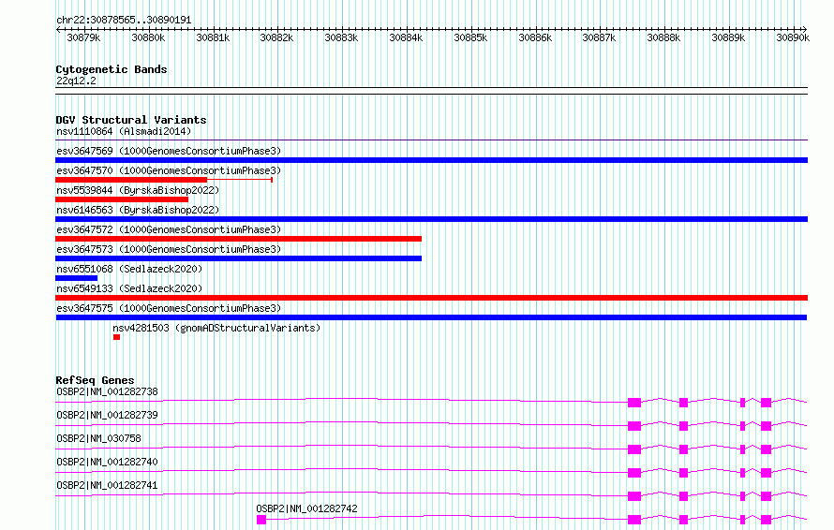This screenshot has width=834, height=530.
Task: Click the red bar under esv3647572
Action: [x=238, y=239]
